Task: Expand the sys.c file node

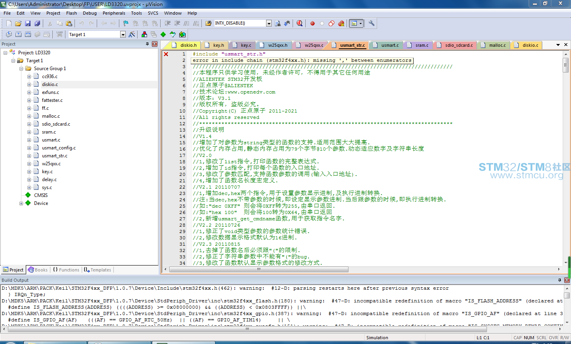Action: [29, 187]
